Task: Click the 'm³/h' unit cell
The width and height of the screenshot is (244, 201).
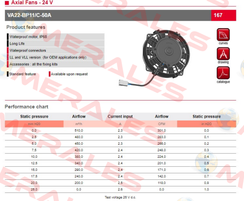Action: (x=78, y=124)
